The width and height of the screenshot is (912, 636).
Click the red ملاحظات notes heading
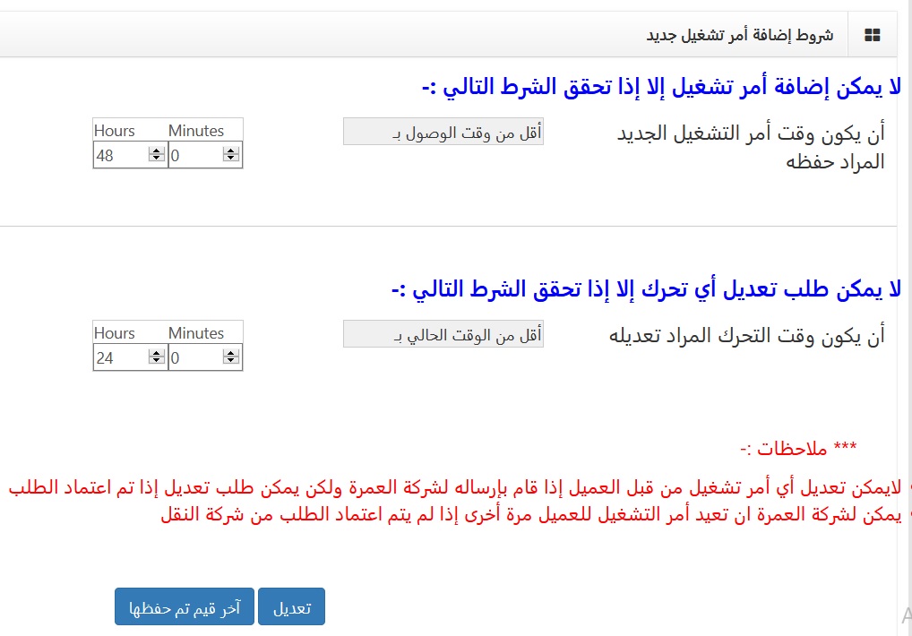tap(796, 449)
